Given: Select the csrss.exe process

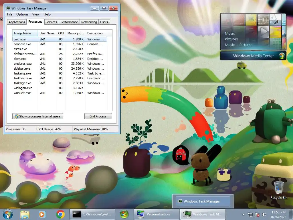Looking at the screenshot, I should [x=60, y=49].
